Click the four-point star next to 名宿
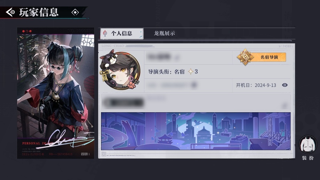 tap(190, 71)
